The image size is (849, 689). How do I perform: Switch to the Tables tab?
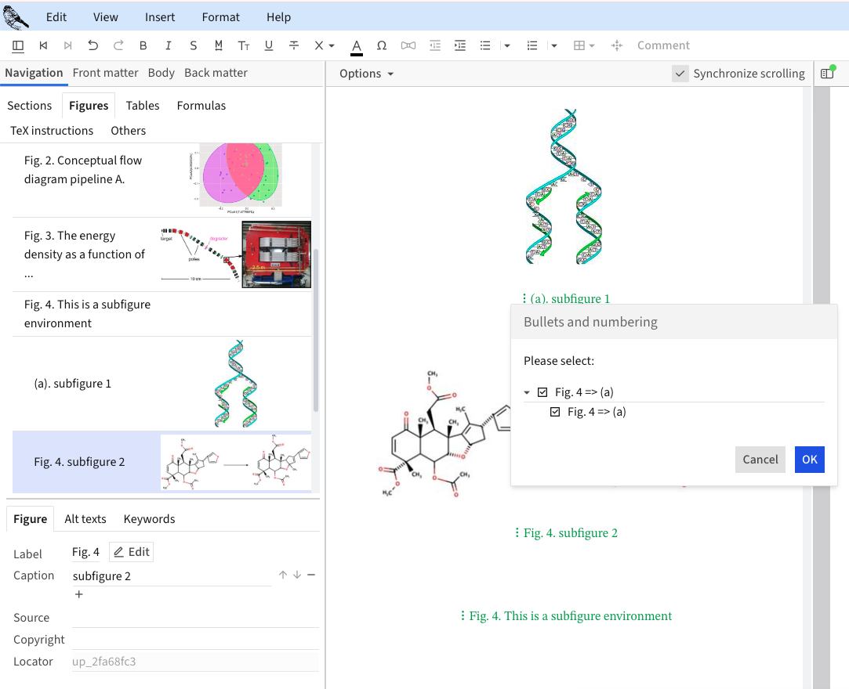(143, 106)
